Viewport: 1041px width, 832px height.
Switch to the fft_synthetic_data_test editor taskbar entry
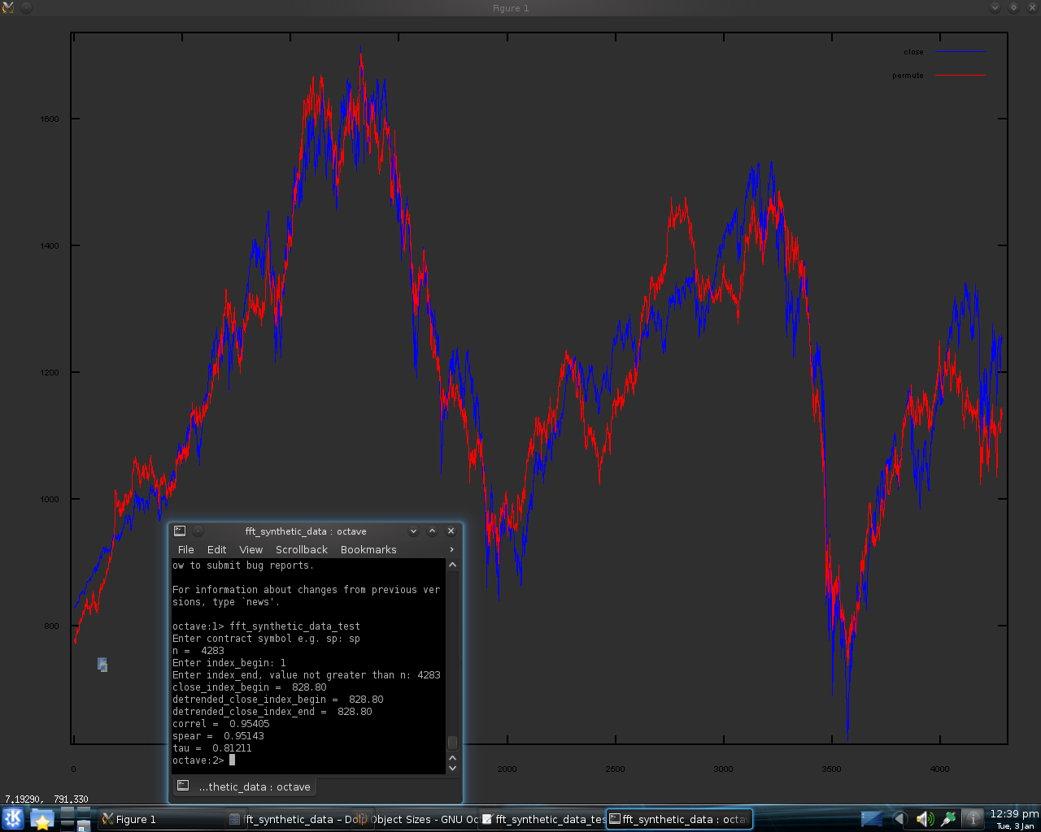click(x=543, y=819)
